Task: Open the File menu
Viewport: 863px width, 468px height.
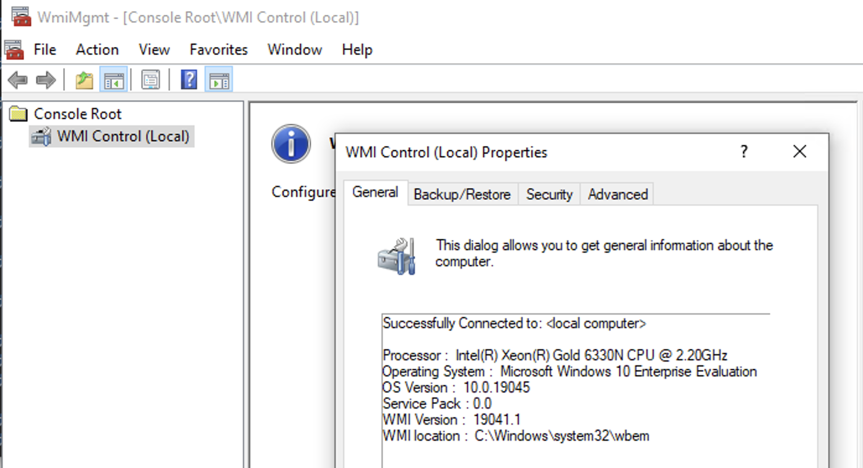Action: [45, 50]
